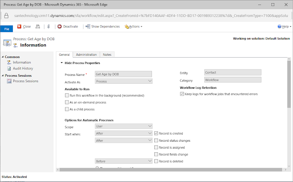This screenshot has height=182, width=293.
Task: Toggle Record is created checkbox
Action: [x=156, y=133]
